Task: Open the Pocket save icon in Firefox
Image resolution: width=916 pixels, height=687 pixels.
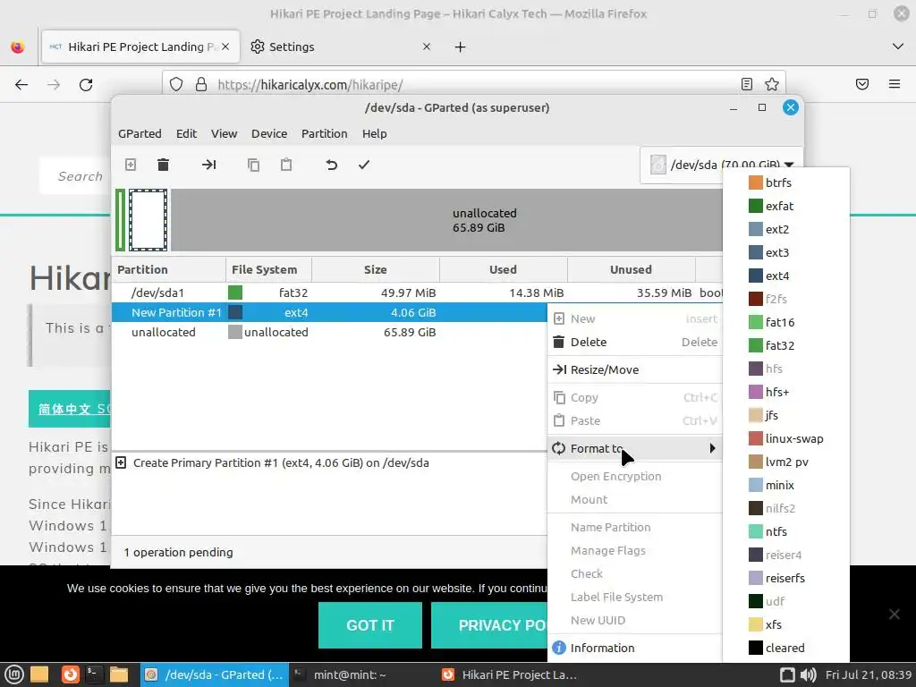Action: tap(862, 84)
